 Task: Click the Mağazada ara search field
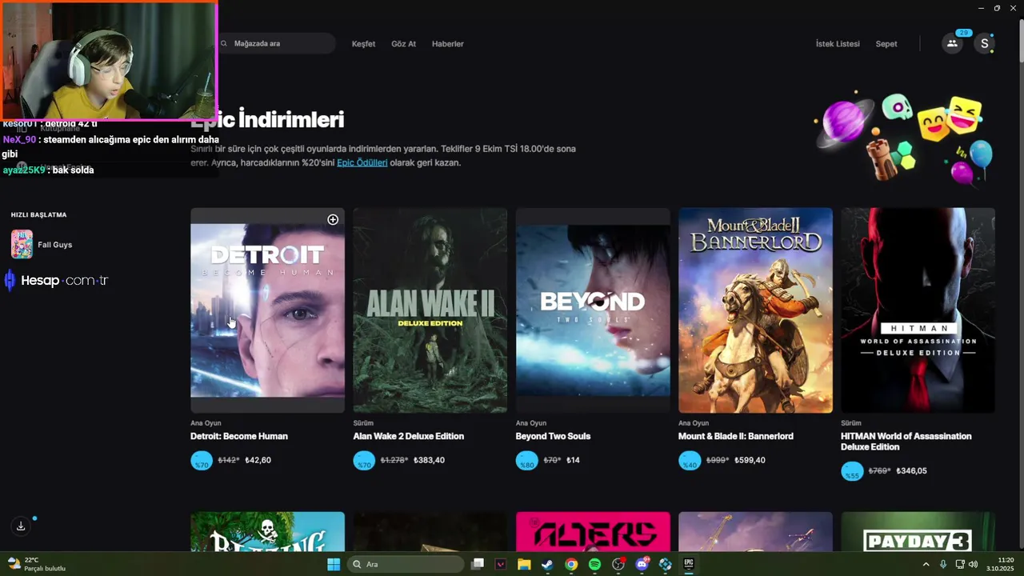click(276, 44)
